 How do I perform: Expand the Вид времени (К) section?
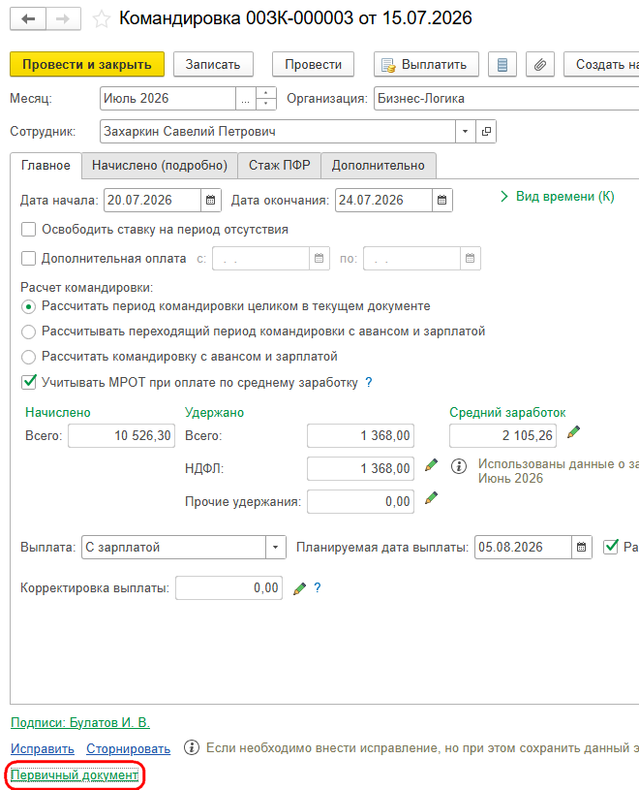pos(558,197)
